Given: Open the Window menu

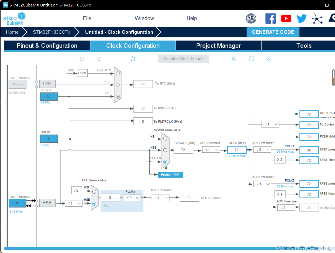Looking at the screenshot, I should 144,18.
